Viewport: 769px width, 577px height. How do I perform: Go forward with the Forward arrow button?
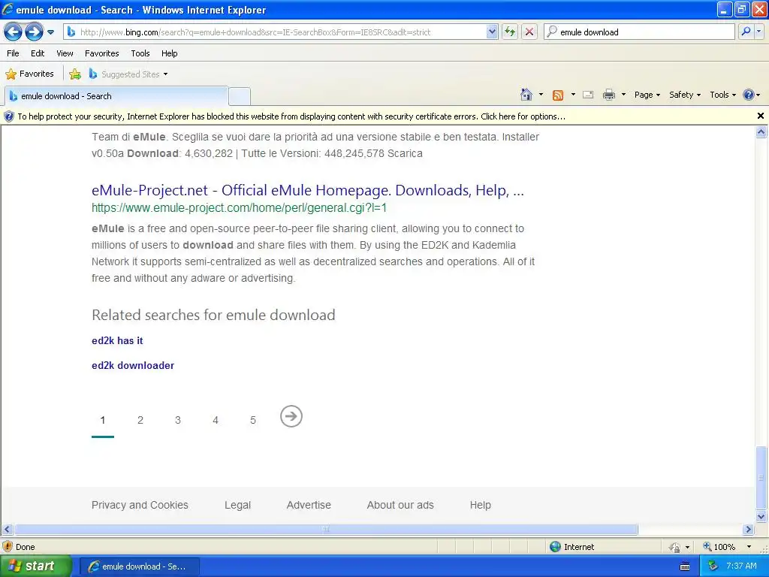[34, 32]
